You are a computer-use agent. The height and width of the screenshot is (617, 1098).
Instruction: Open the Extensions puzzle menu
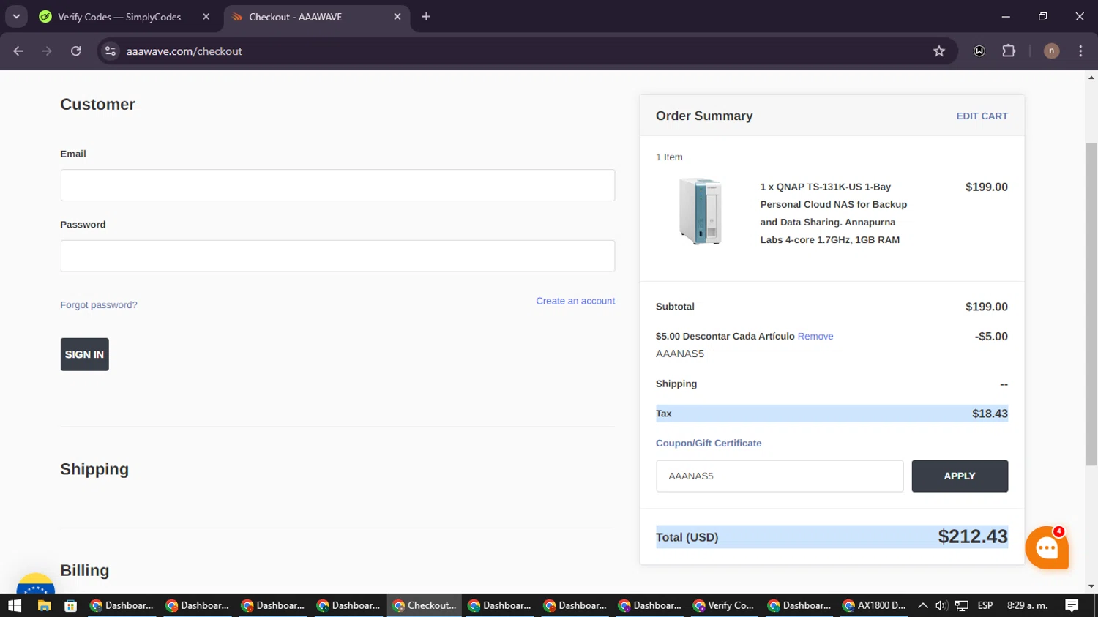1009,51
